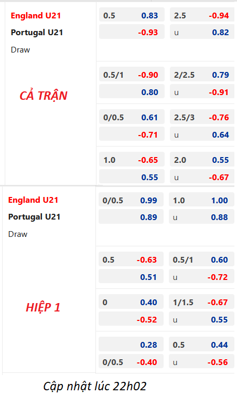Select first half 0/0.5 odds 0.99
Image resolution: width=237 pixels, height=395 pixels.
[x=131, y=201]
